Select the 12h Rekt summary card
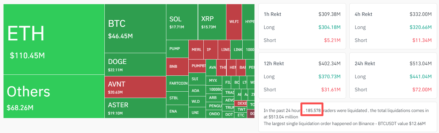The image size is (439, 133). point(302,75)
